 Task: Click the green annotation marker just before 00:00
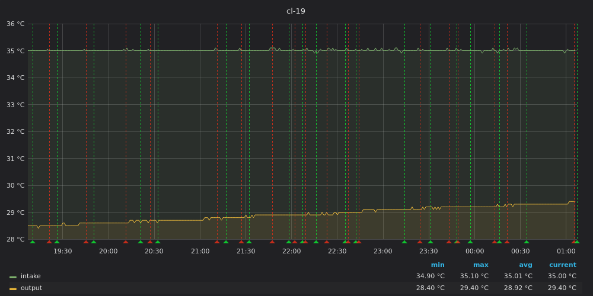click(470, 242)
